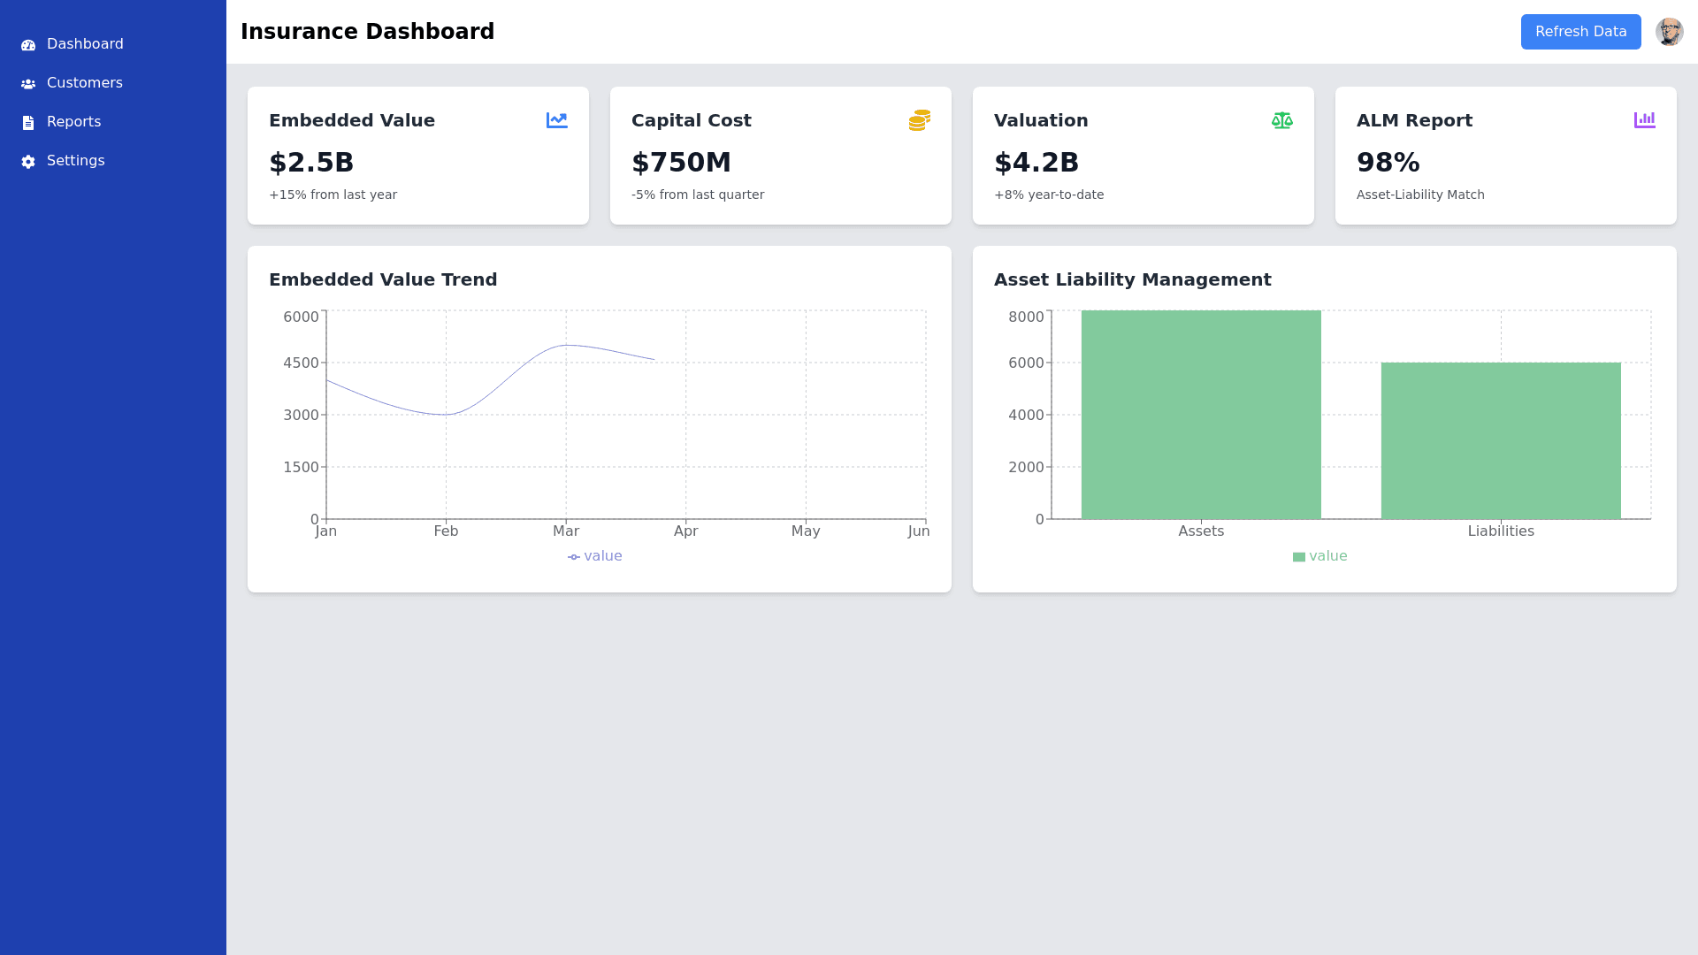Click the Reports document icon
The image size is (1698, 955).
pyautogui.click(x=28, y=123)
